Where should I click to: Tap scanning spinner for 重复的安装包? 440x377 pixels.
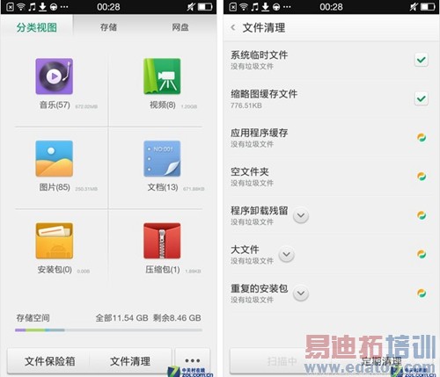422,293
